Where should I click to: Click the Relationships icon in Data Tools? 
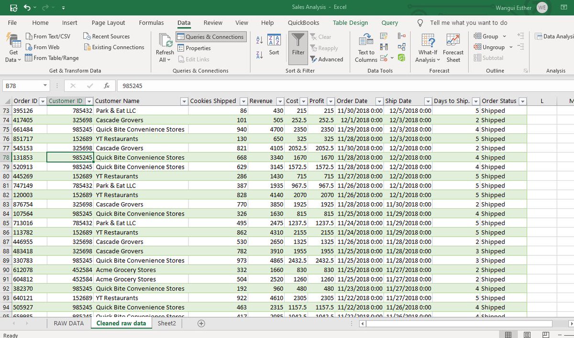(x=401, y=47)
